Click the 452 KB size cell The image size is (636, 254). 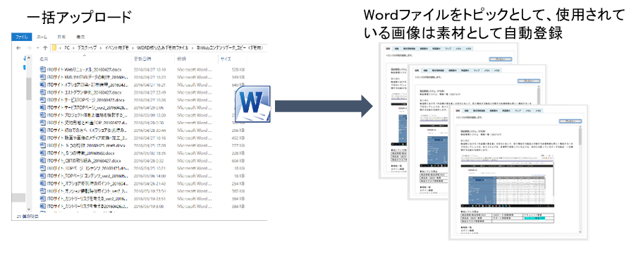coord(238,138)
